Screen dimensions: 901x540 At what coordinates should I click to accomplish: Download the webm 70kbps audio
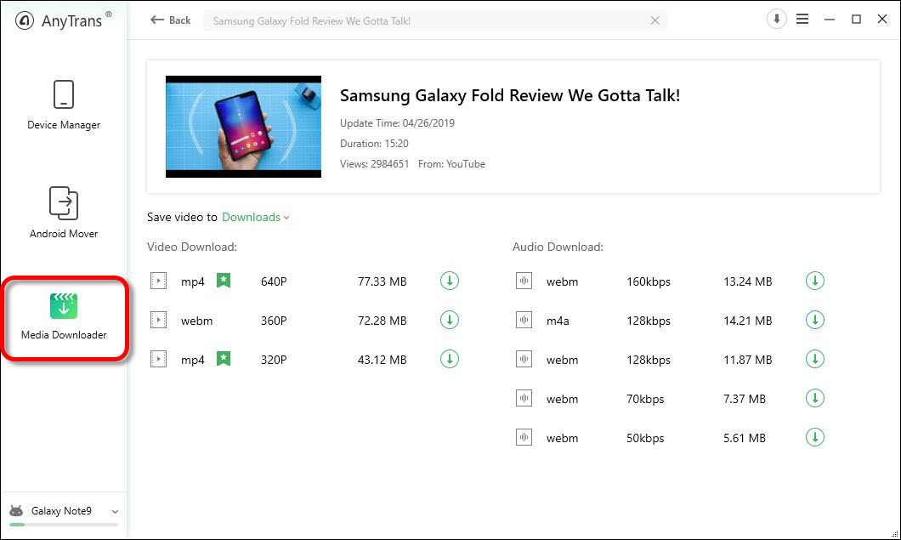click(815, 399)
